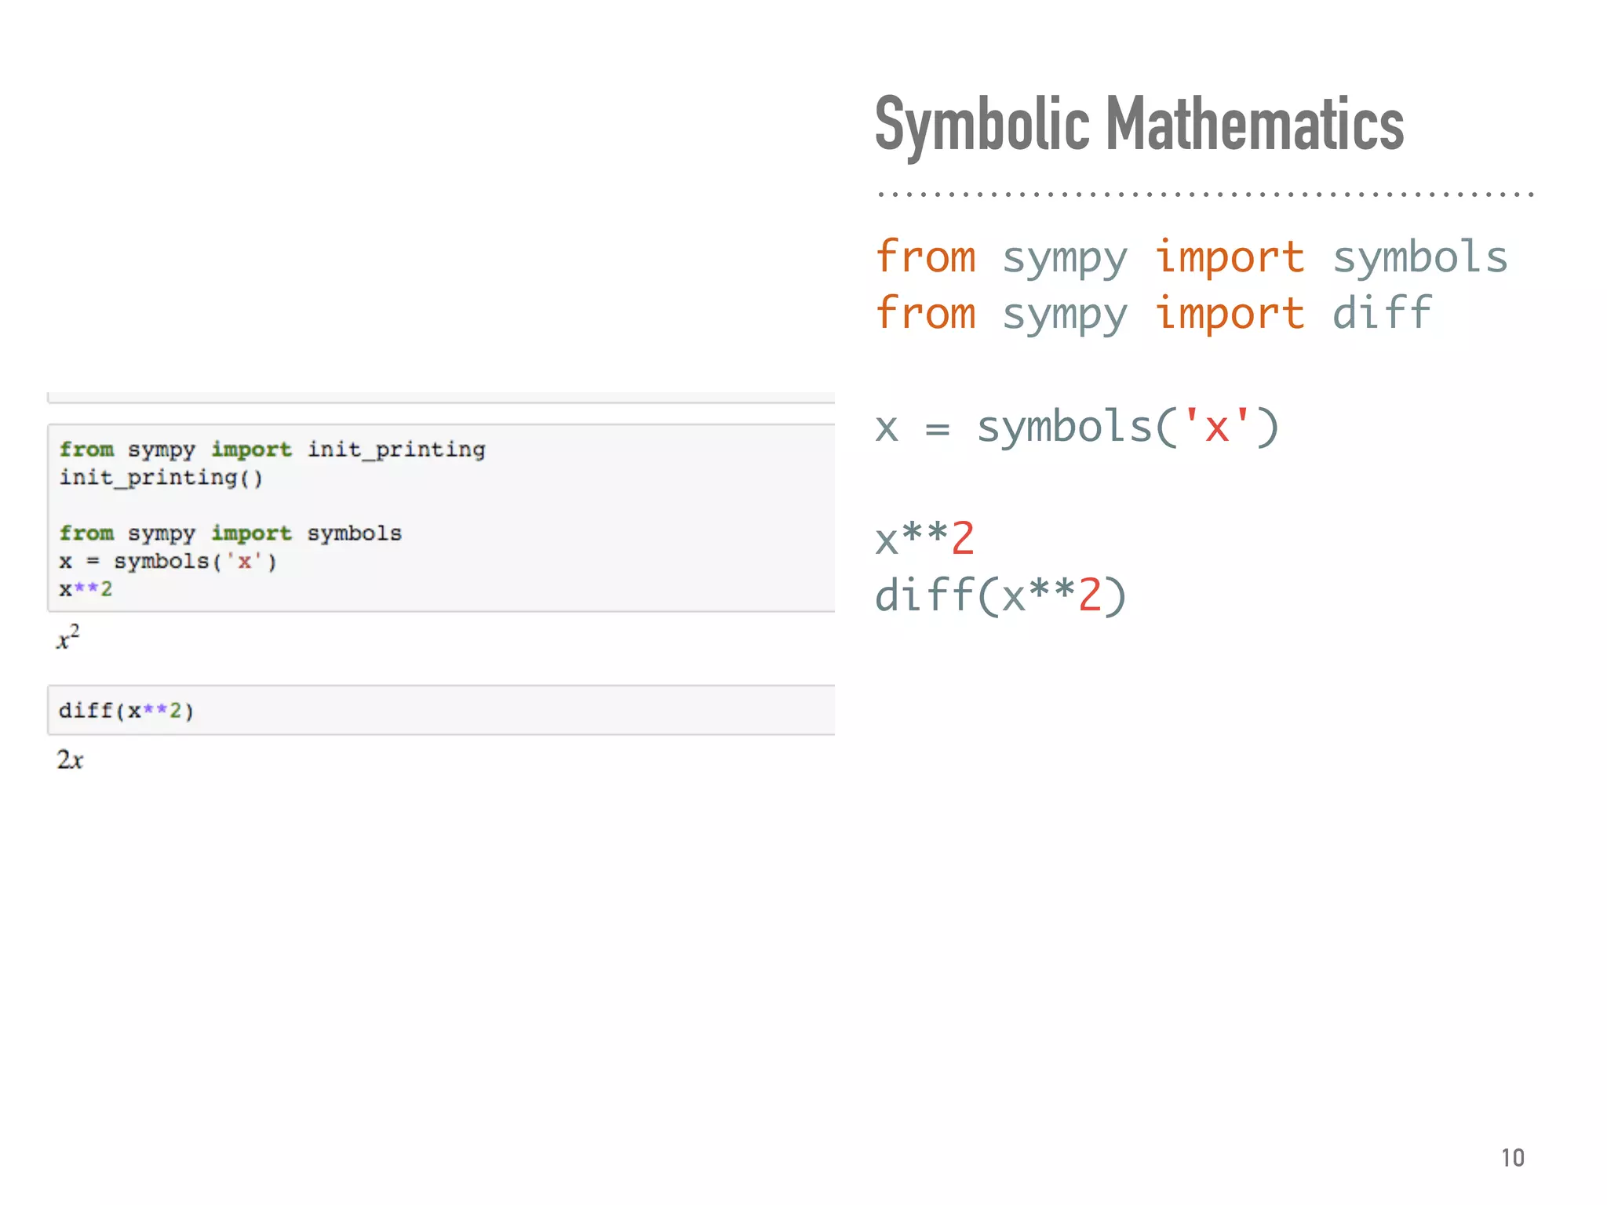Click the notebook line 'from sympy import init_printing'
This screenshot has width=1607, height=1205.
tap(272, 450)
